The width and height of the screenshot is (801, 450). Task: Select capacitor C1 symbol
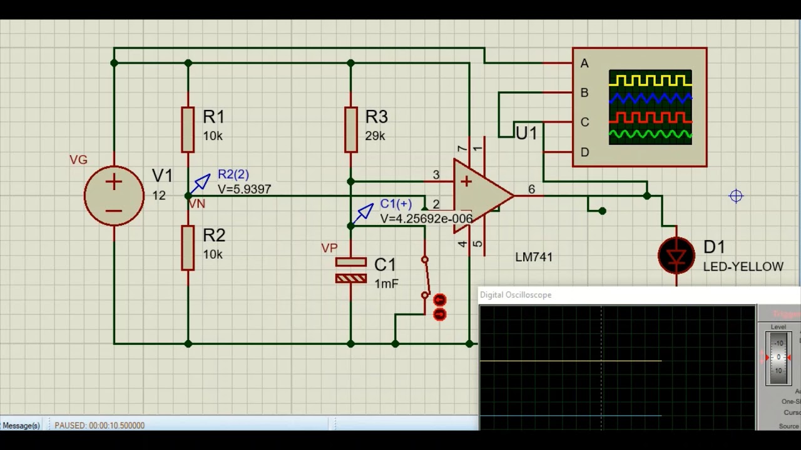(x=350, y=271)
